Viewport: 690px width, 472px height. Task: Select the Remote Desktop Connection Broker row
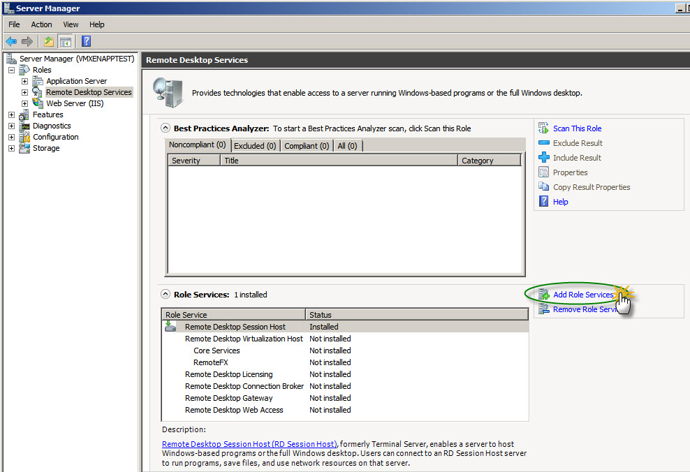coord(346,386)
